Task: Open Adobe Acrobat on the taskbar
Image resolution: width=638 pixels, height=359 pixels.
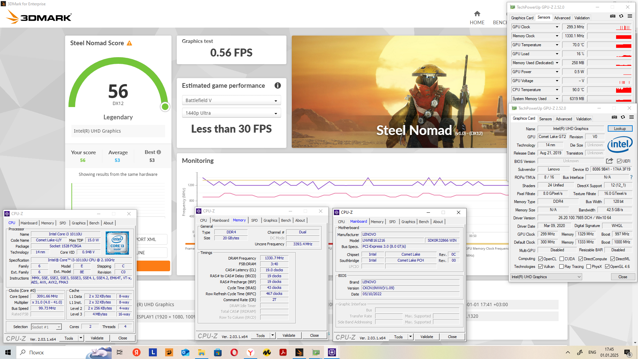Action: click(x=283, y=352)
